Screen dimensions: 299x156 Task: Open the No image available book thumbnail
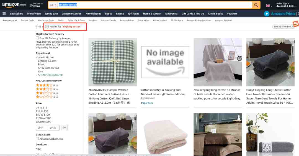point(165,62)
